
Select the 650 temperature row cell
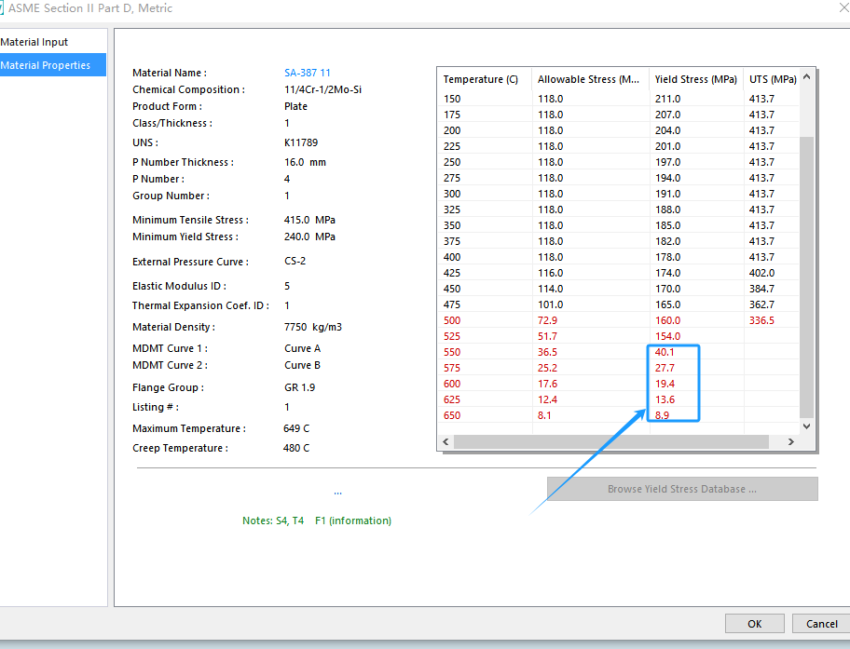coord(452,415)
